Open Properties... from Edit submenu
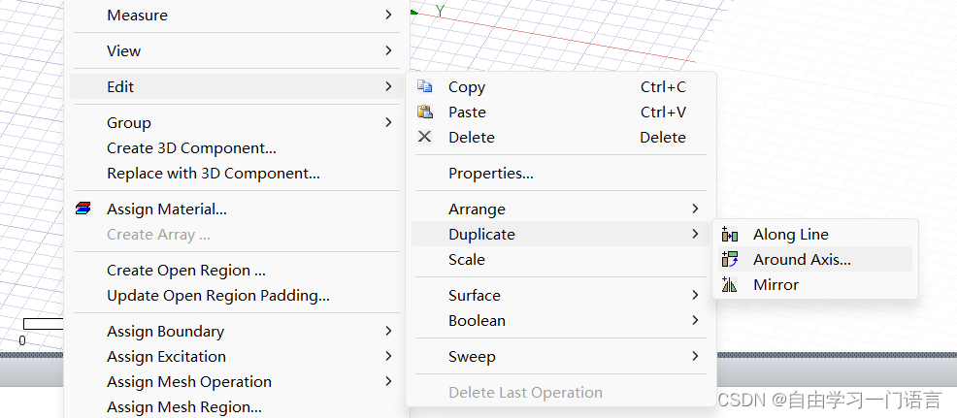The image size is (957, 418). click(561, 174)
